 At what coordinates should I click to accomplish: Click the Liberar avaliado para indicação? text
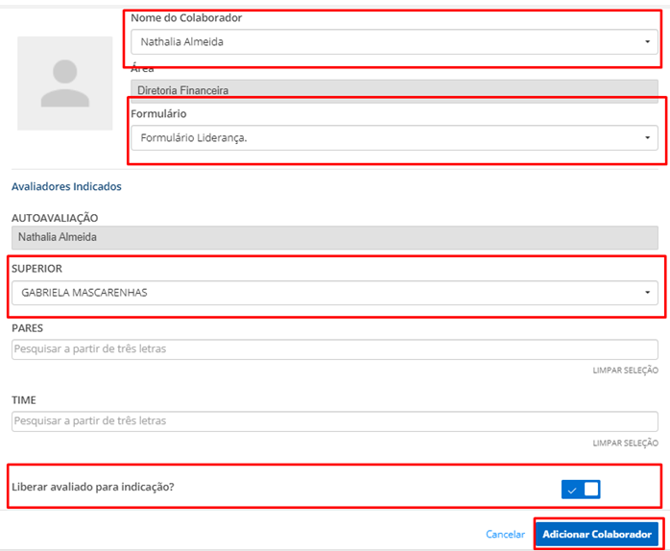93,487
